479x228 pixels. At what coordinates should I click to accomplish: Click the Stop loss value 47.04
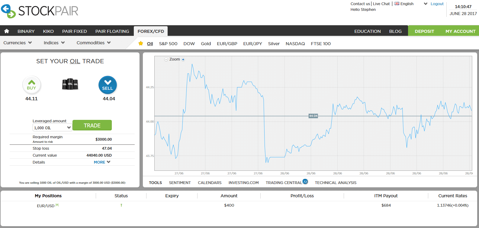[107, 148]
